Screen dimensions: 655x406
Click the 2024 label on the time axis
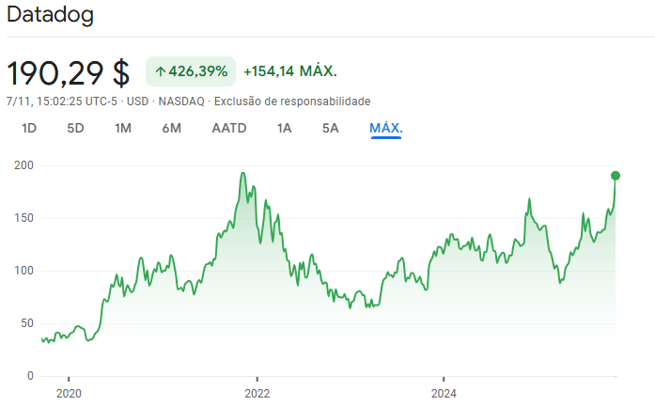(444, 393)
